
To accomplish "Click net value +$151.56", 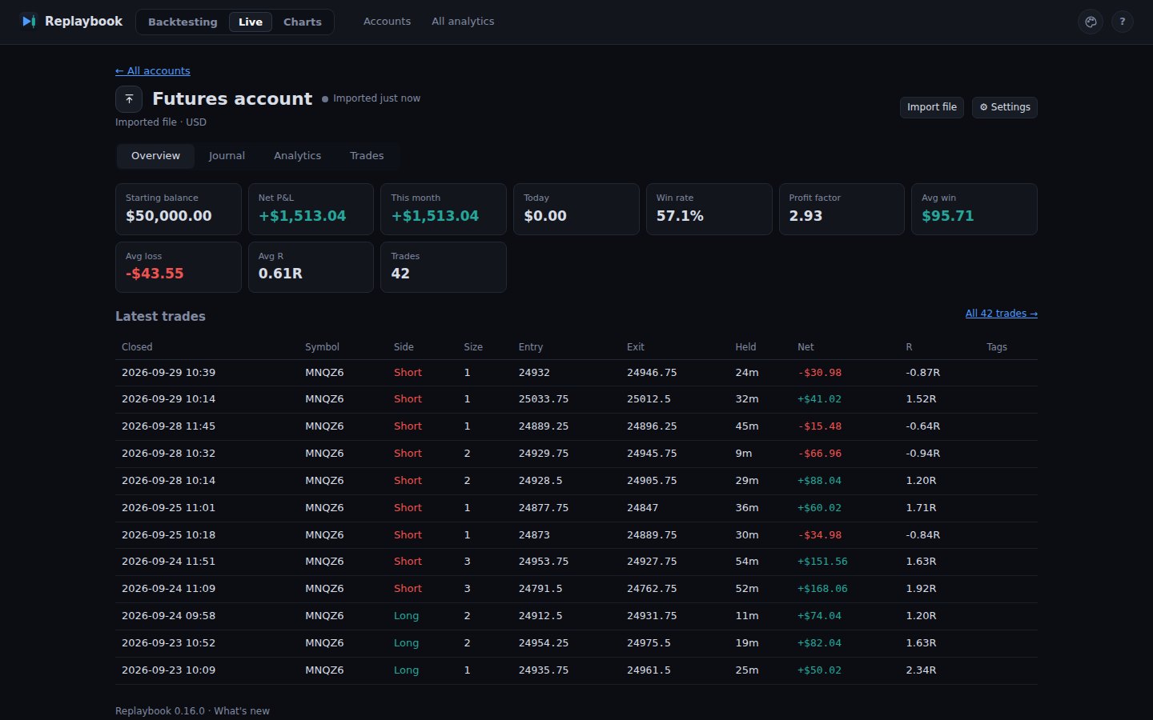I will [x=822, y=562].
